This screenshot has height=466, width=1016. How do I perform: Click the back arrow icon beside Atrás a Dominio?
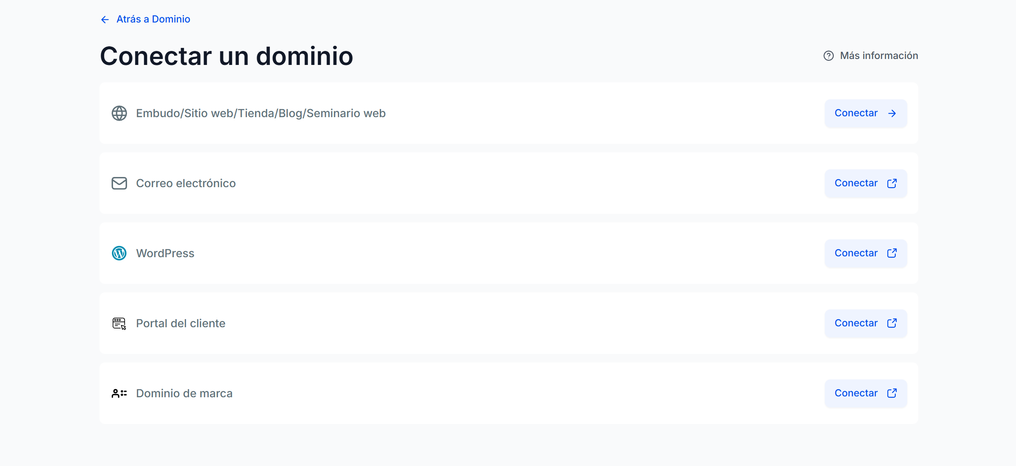105,20
